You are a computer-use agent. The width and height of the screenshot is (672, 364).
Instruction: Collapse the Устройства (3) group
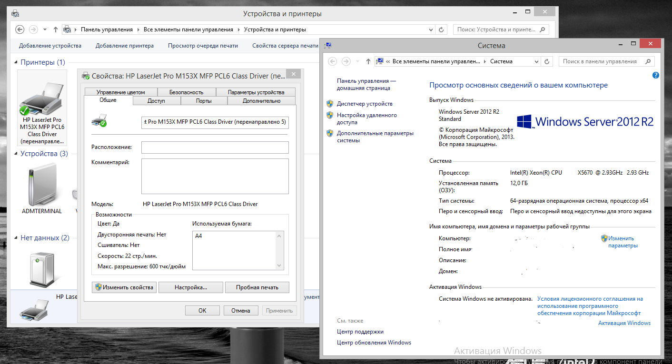[x=16, y=154]
